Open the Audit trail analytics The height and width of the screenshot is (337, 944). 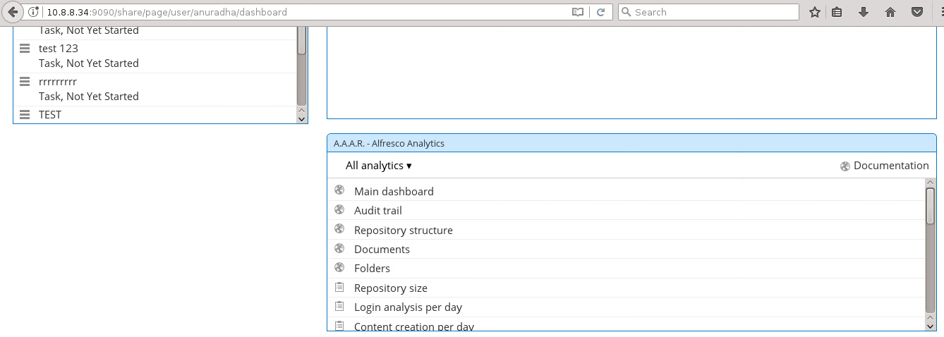[x=378, y=210]
